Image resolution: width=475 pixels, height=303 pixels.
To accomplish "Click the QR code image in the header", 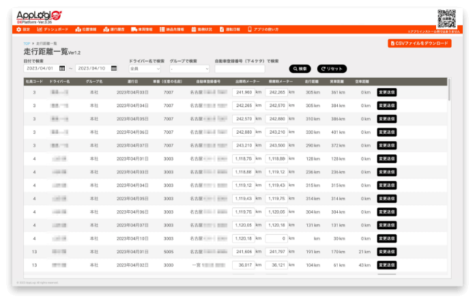I will click(446, 19).
